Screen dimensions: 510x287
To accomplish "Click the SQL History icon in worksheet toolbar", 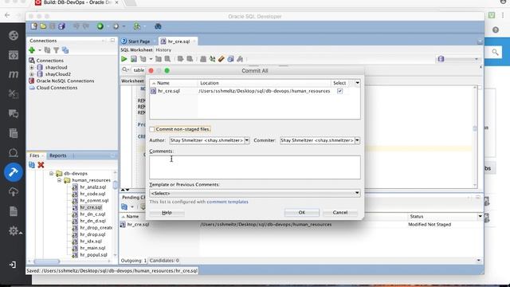I will pos(230,59).
